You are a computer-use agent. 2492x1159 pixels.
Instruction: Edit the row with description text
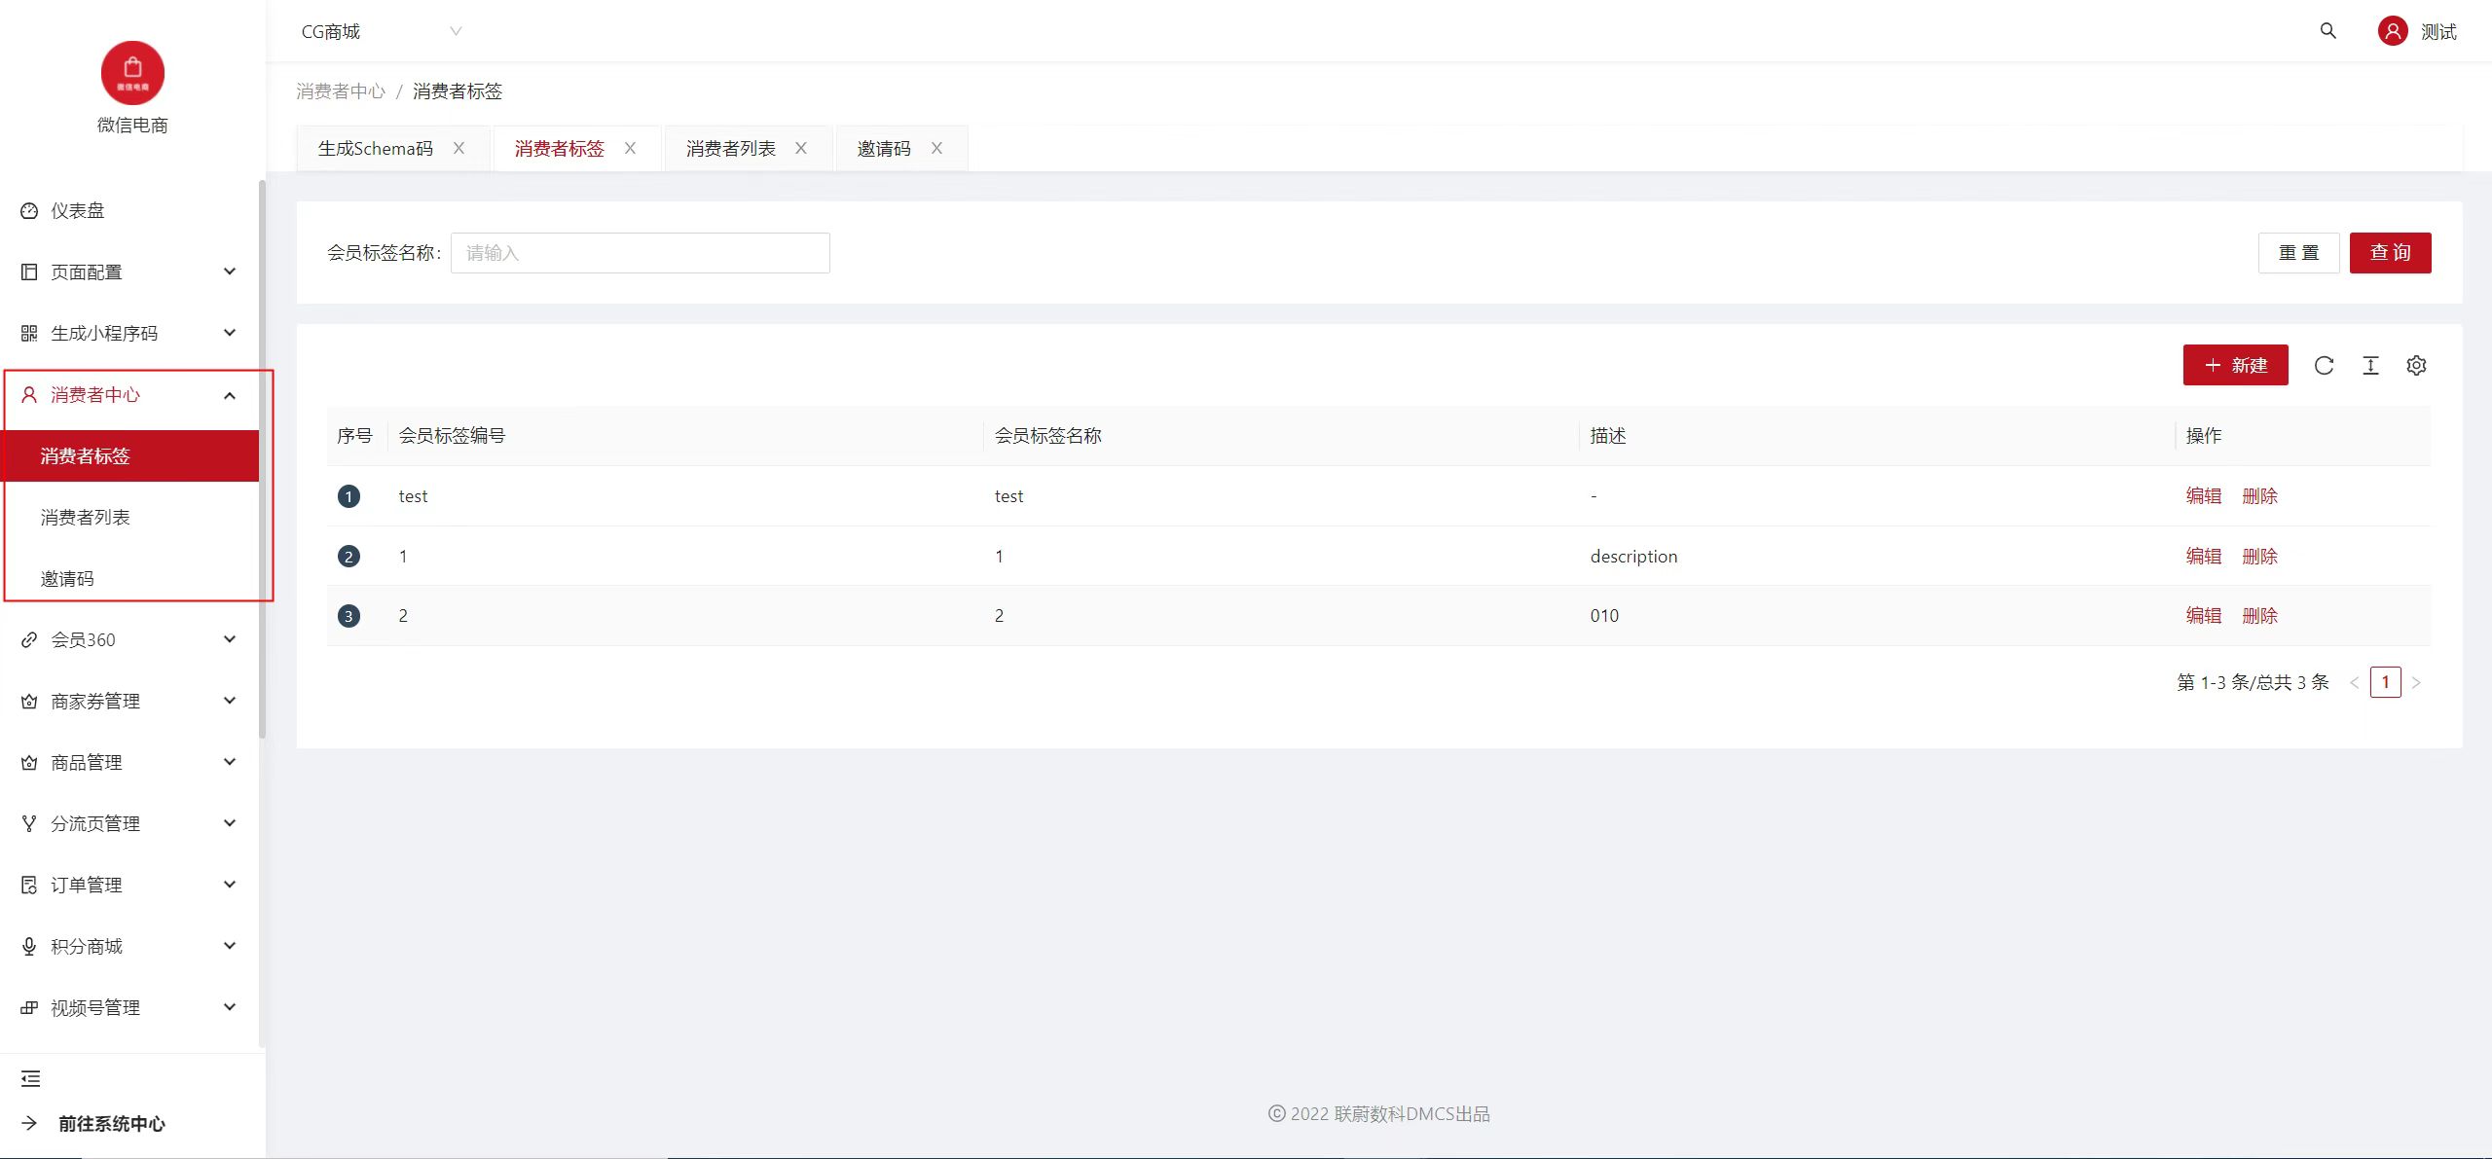tap(2204, 556)
